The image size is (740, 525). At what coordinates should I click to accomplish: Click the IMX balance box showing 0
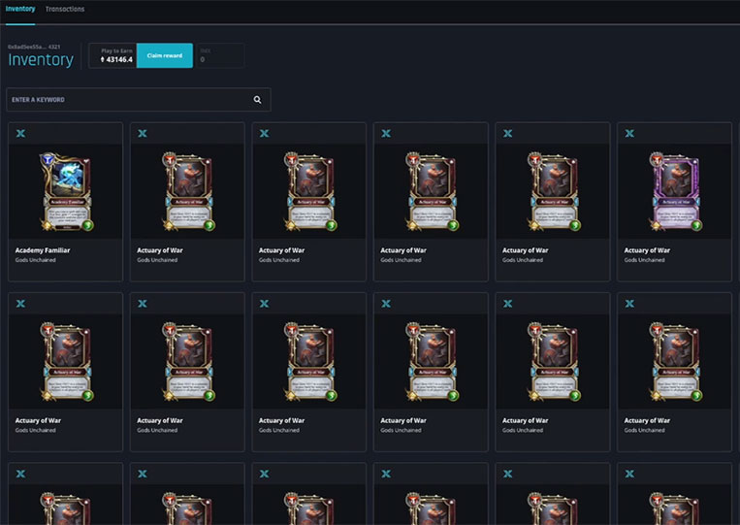(x=220, y=55)
